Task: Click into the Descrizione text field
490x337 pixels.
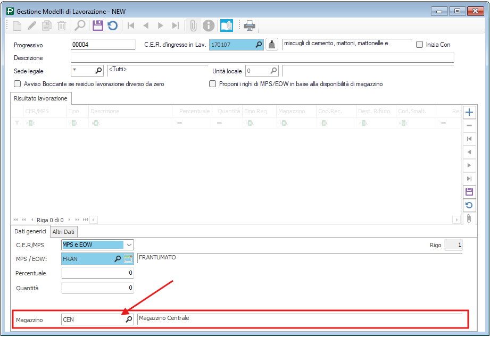Action: (x=262, y=58)
